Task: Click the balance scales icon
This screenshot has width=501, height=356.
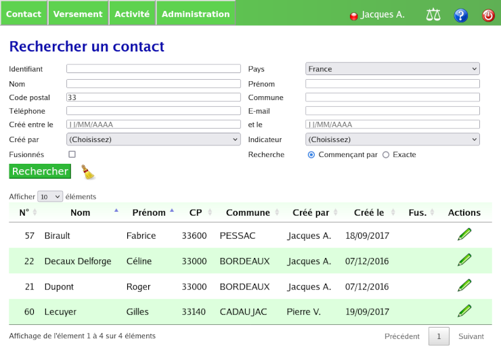Action: click(x=433, y=15)
